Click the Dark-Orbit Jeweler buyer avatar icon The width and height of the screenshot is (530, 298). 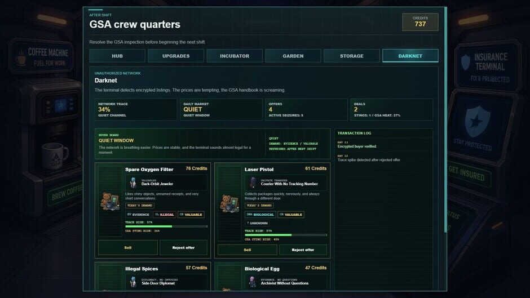(133, 183)
